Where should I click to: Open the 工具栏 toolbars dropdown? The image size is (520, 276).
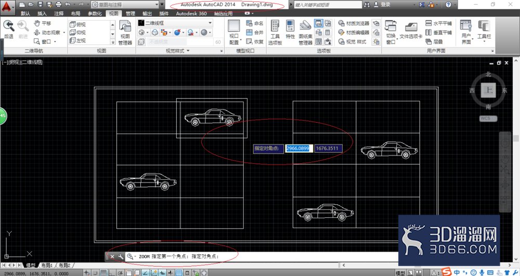484,31
